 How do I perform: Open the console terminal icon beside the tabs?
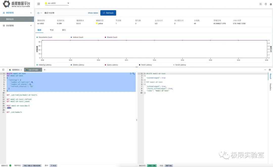pyautogui.click(x=3, y=70)
